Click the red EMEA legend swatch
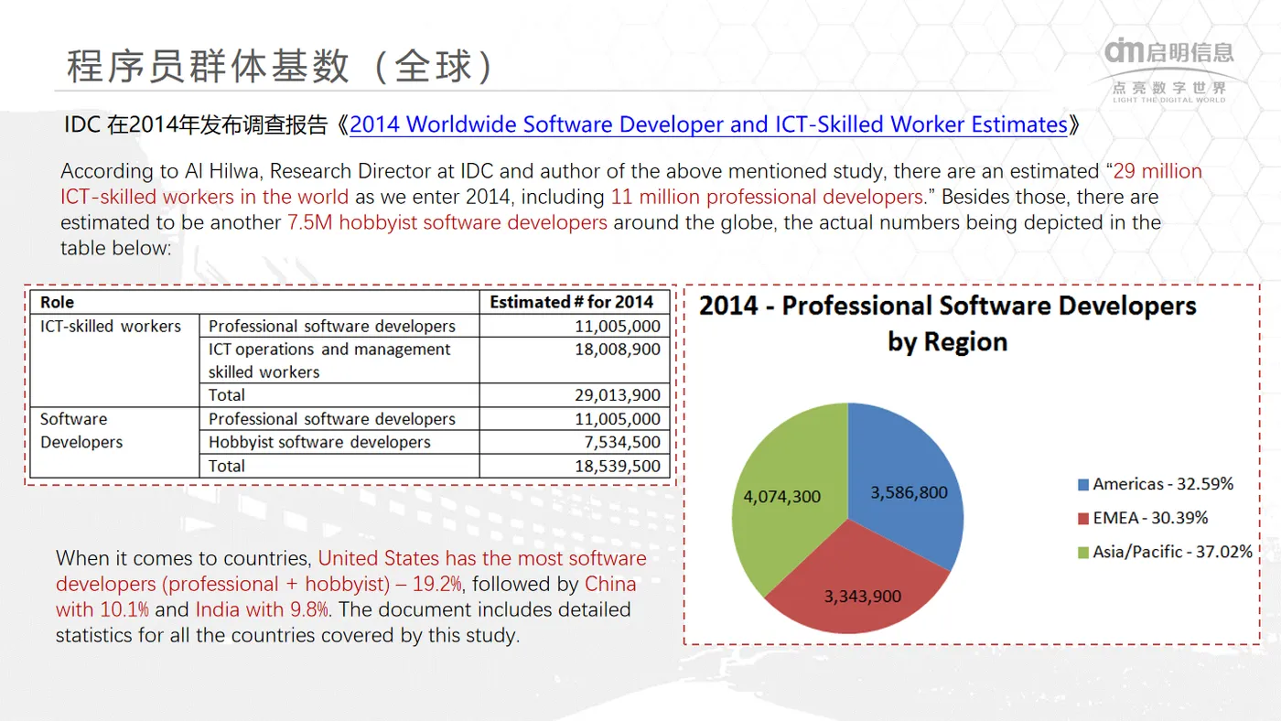The width and height of the screenshot is (1281, 721). coord(1083,518)
